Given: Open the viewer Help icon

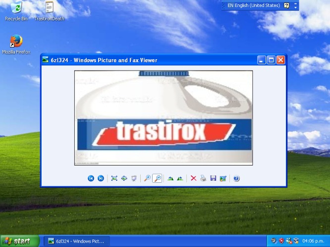Looking at the screenshot, I should point(236,178).
